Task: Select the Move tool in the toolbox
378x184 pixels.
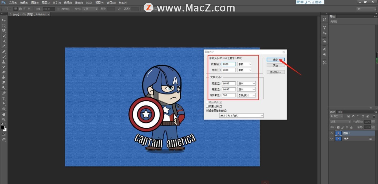Action: pyautogui.click(x=4, y=20)
